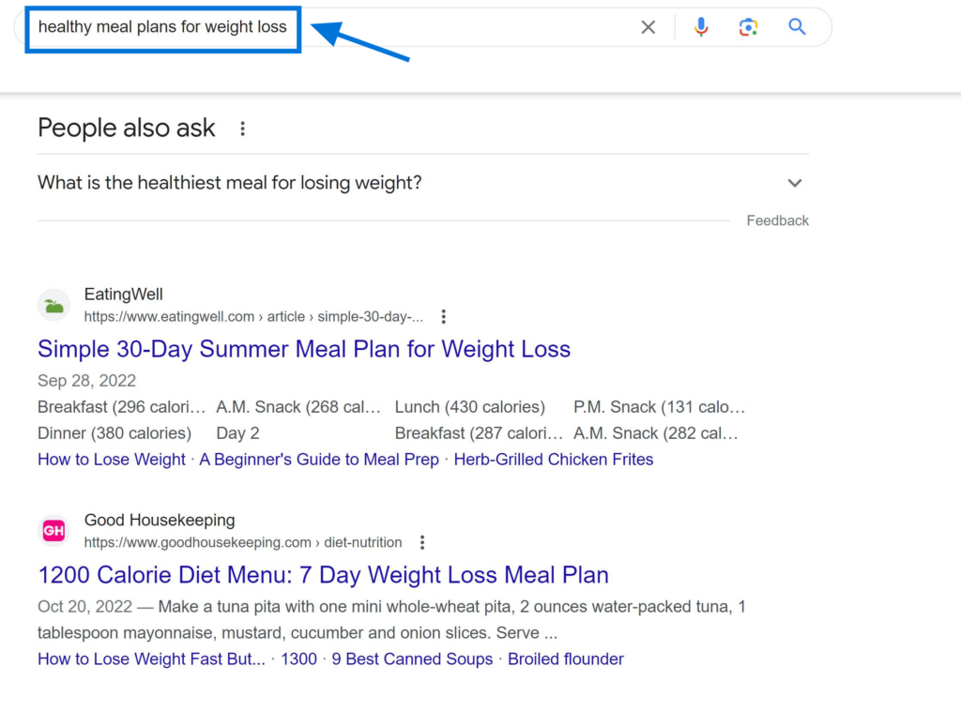
Task: Click inside the search input field
Action: (x=160, y=27)
